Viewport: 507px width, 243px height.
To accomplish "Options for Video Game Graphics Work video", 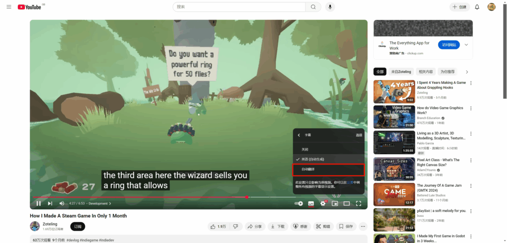I will tap(471, 109).
